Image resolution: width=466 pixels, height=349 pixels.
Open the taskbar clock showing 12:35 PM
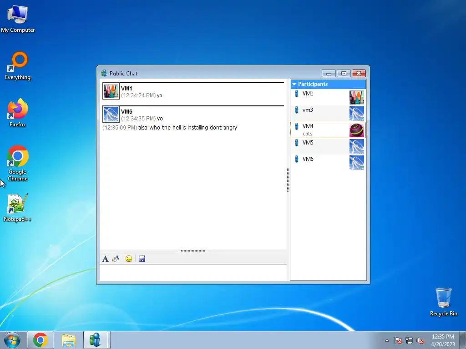point(443,340)
